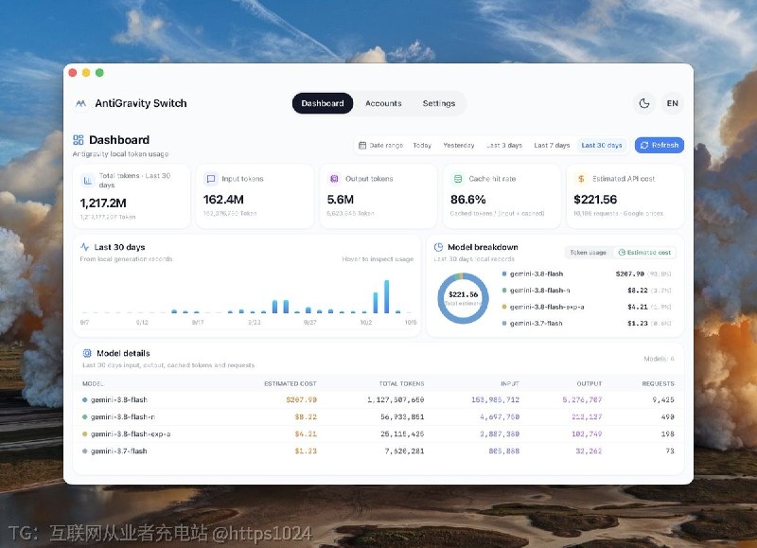This screenshot has height=548, width=757.
Task: Open the Settings tab
Action: (x=439, y=103)
